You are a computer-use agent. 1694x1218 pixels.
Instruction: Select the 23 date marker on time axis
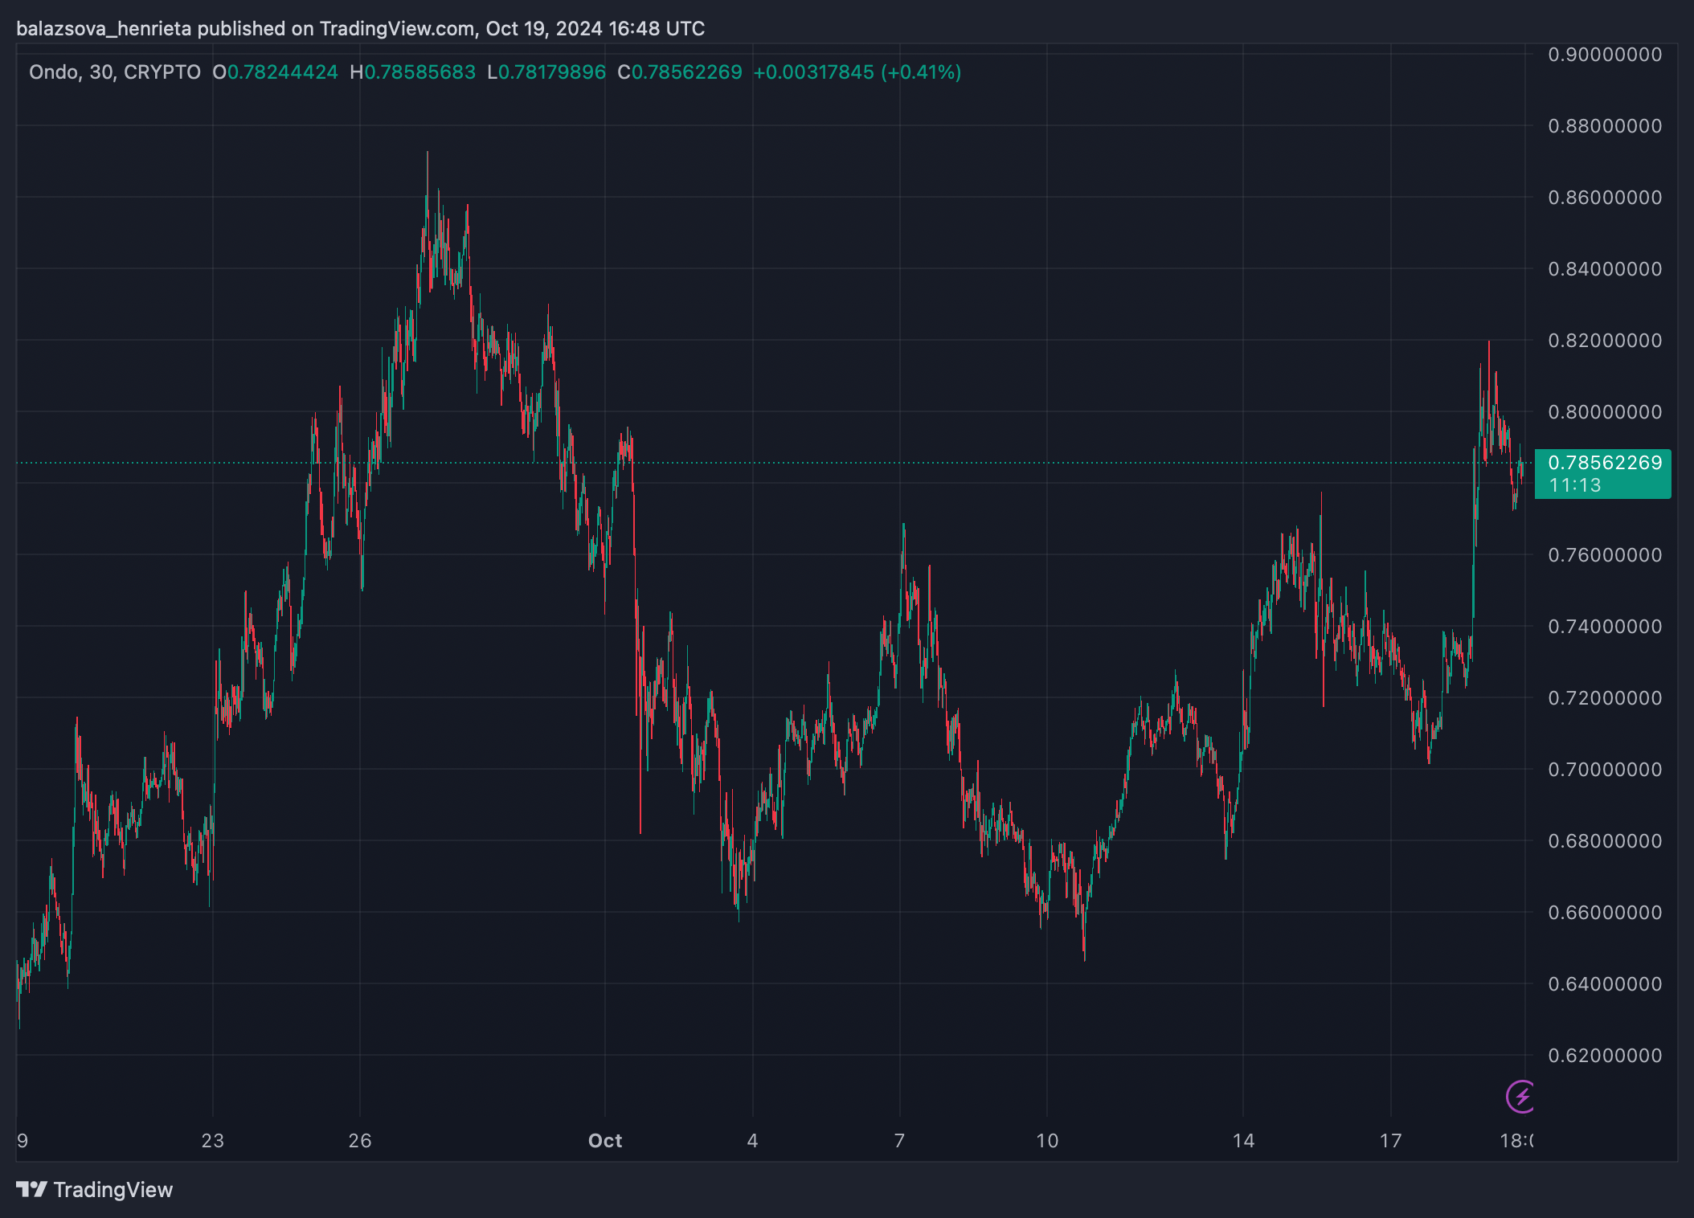click(212, 1141)
